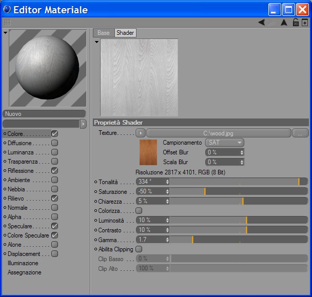Click the Chiarezza animation circle

coord(95,201)
